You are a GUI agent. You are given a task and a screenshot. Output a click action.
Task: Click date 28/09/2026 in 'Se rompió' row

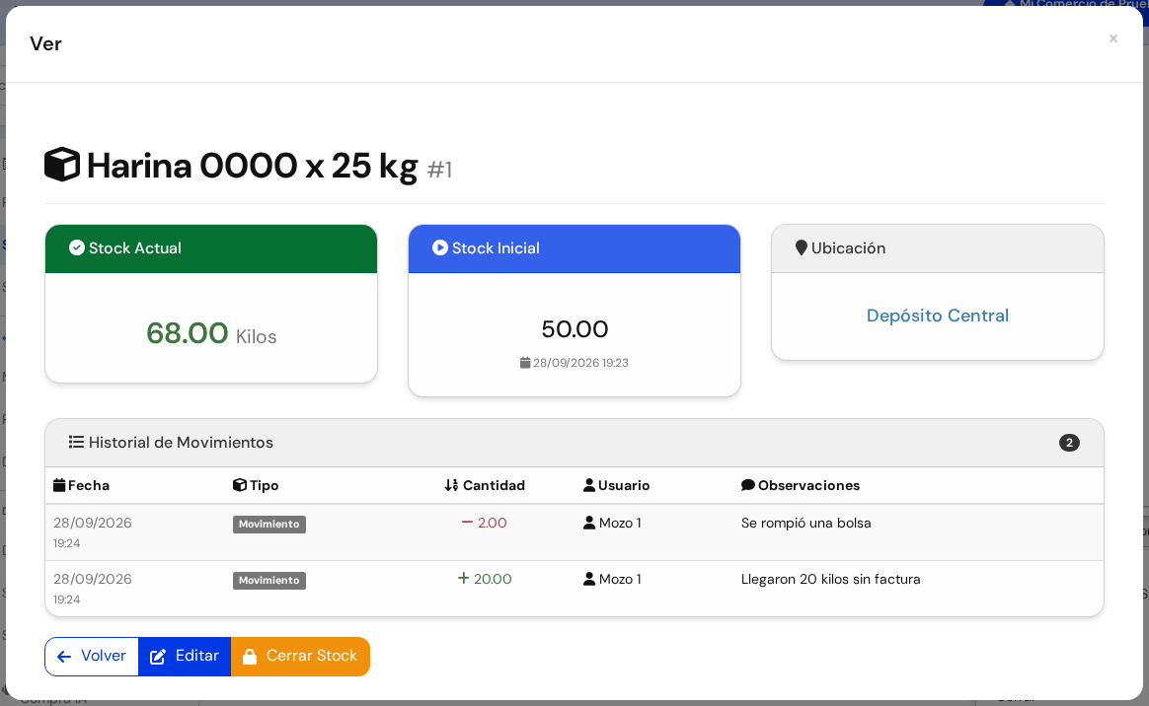(x=93, y=523)
